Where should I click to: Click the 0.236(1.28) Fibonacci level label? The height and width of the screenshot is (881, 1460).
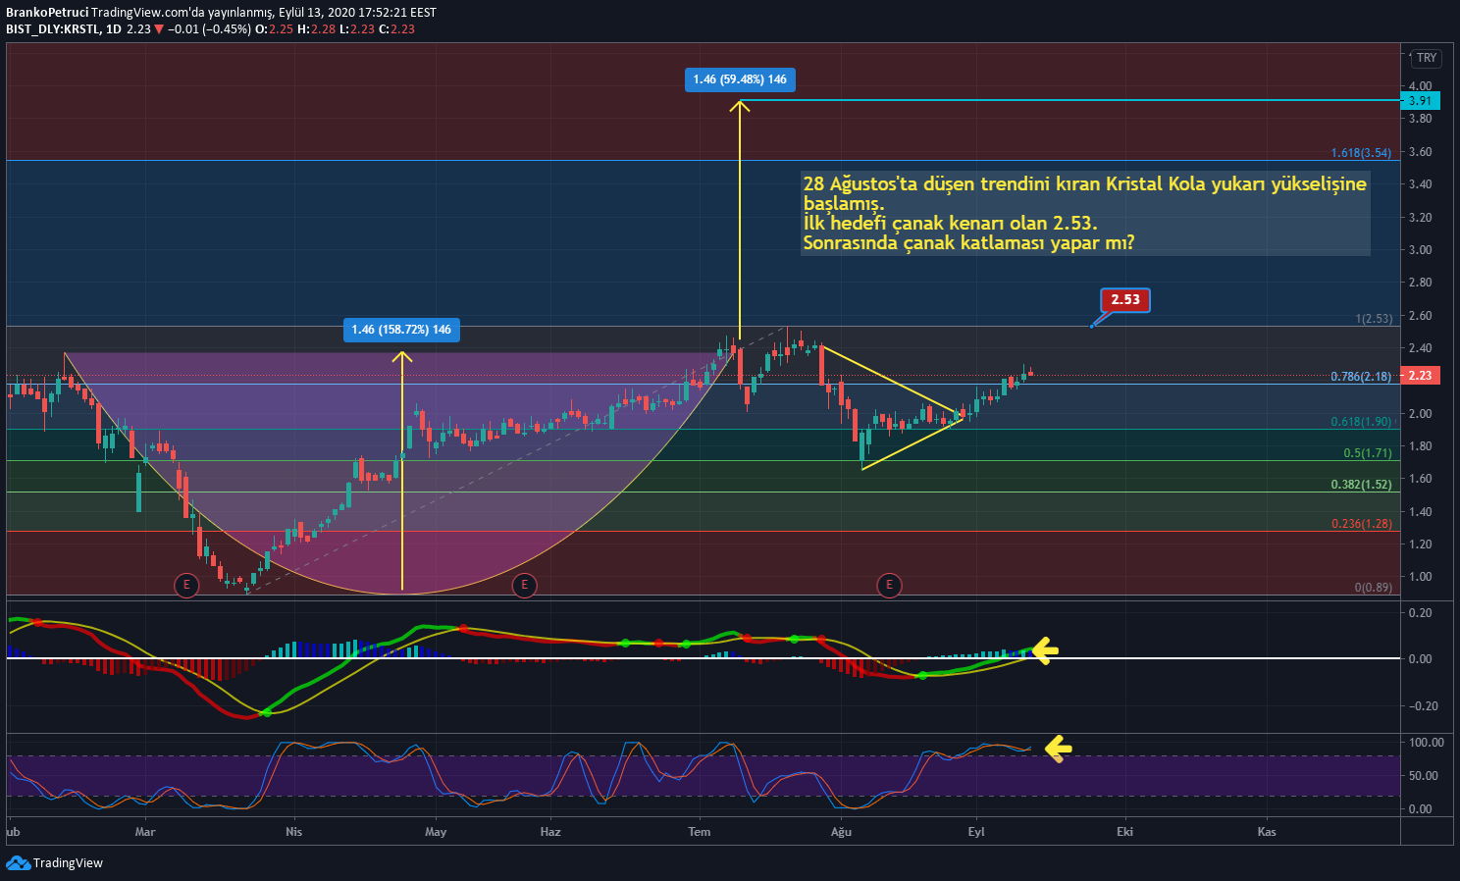click(x=1361, y=524)
